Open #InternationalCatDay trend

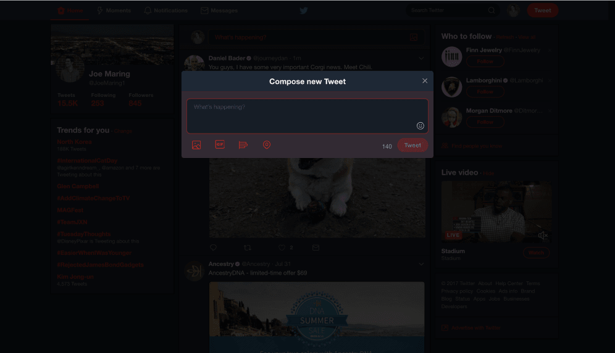[87, 160]
